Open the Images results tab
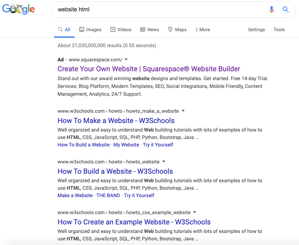This screenshot has width=299, height=245. click(90, 30)
